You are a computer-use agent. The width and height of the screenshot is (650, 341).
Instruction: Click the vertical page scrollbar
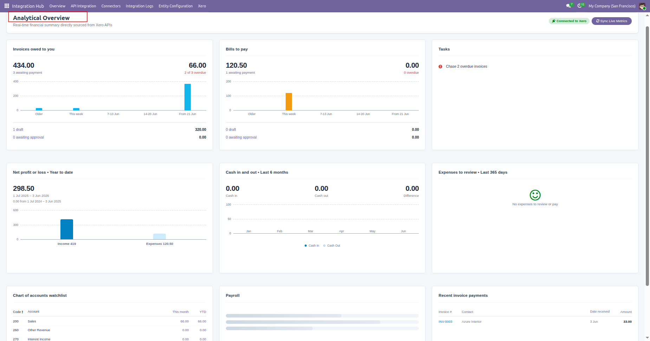pos(648,156)
